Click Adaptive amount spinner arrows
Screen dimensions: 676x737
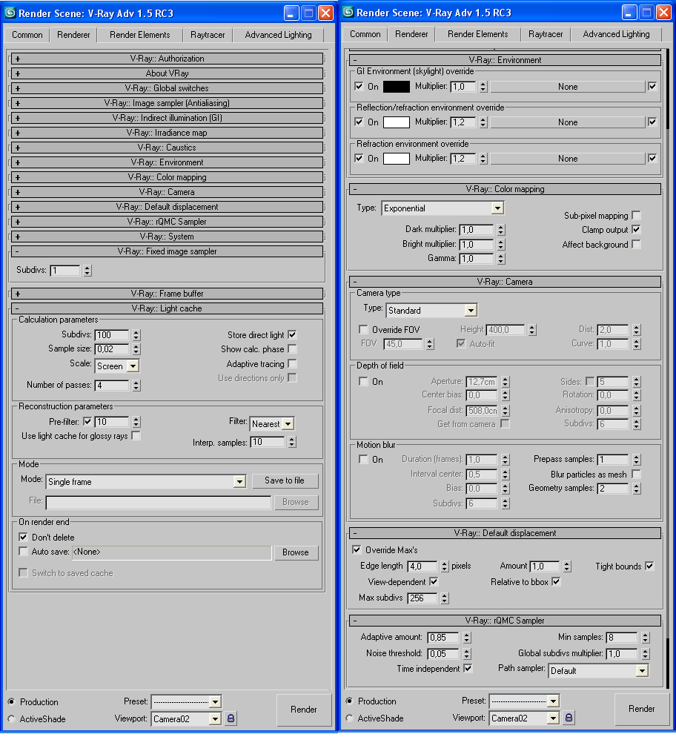pyautogui.click(x=466, y=638)
